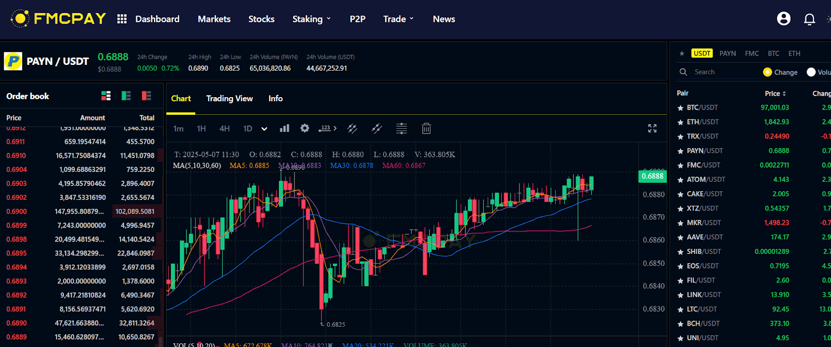The width and height of the screenshot is (831, 347).
Task: Toggle favorite star for SHIB/USDT
Action: tap(680, 252)
